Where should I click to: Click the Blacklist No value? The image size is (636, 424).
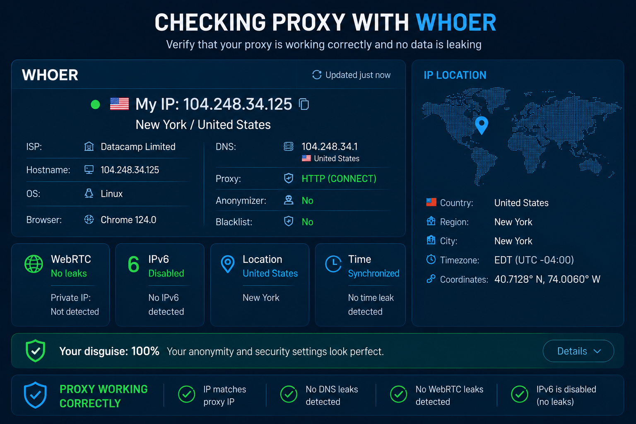tap(307, 222)
